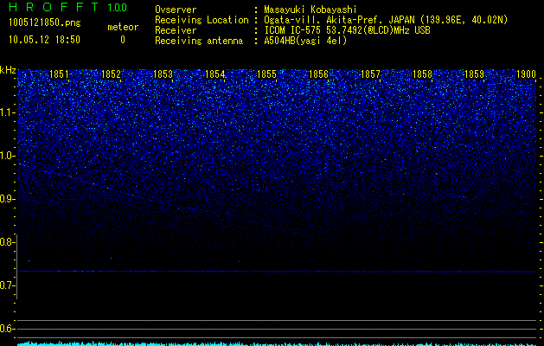Click the A504HB(yagi 4el) antenna text

point(305,41)
